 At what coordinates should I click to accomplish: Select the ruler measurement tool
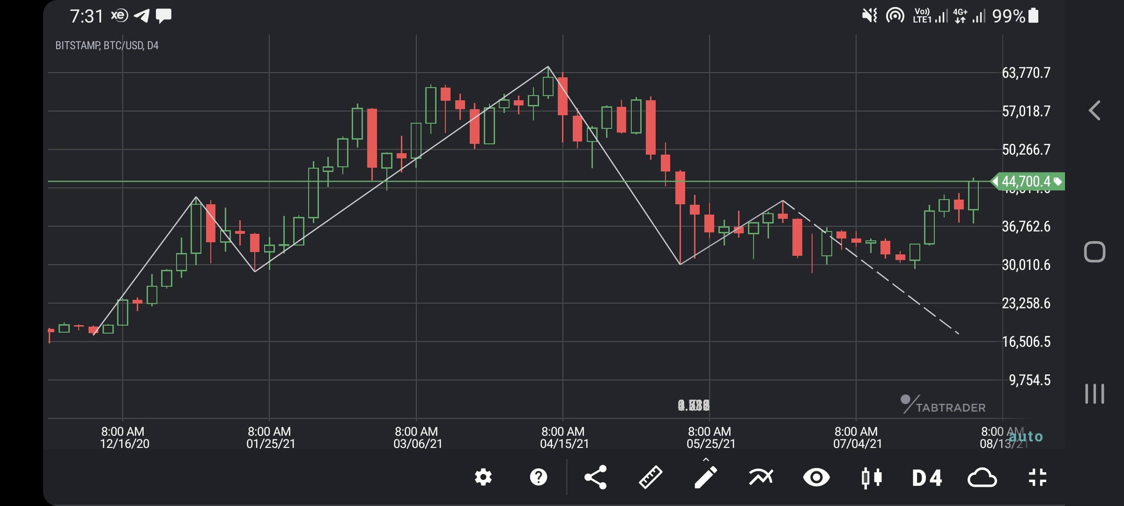tap(651, 477)
